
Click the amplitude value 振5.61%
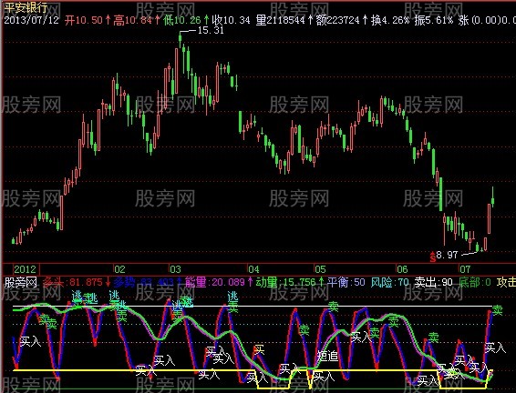tap(433, 20)
